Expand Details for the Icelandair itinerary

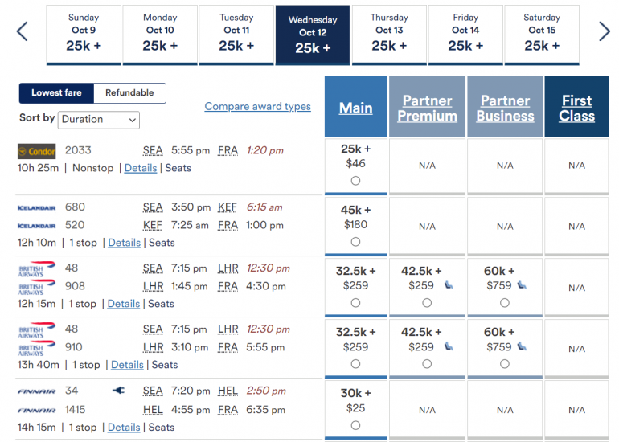(x=124, y=243)
